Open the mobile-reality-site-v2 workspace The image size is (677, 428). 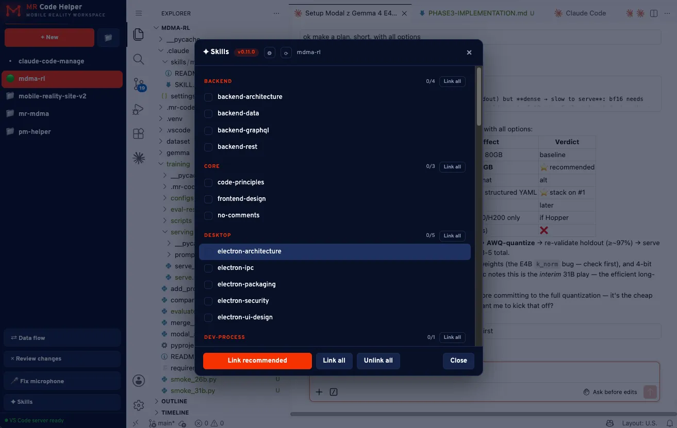(63, 96)
